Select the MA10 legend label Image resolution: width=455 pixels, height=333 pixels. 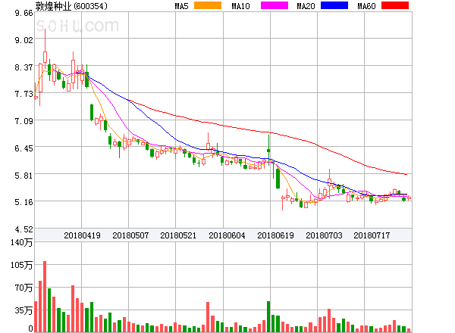(x=240, y=6)
